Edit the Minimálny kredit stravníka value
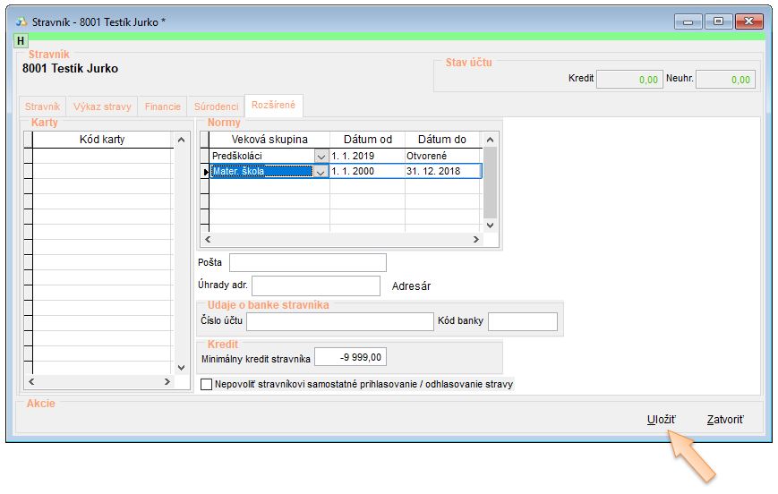The image size is (778, 494). pos(350,357)
